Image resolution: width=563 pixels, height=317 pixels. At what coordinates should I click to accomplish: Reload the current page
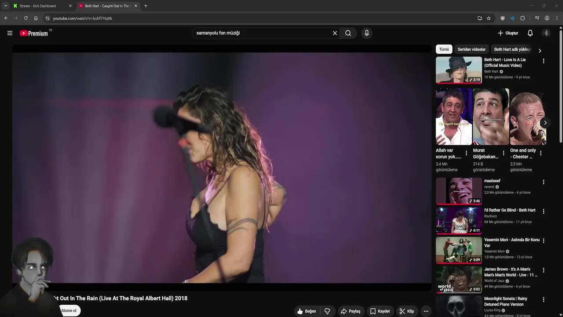click(26, 18)
